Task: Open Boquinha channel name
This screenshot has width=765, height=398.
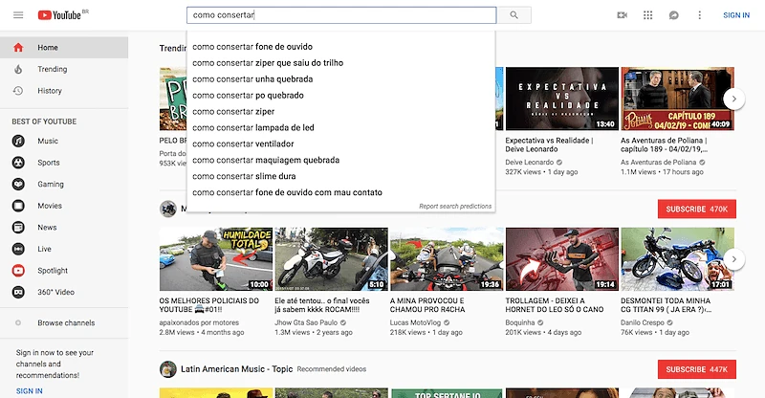Action: pyautogui.click(x=520, y=322)
